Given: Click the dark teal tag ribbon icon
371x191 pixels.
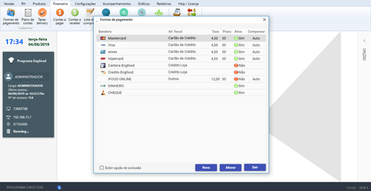Looking at the screenshot, I should [106, 12].
